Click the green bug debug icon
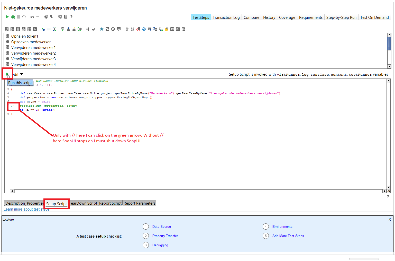 point(13,17)
